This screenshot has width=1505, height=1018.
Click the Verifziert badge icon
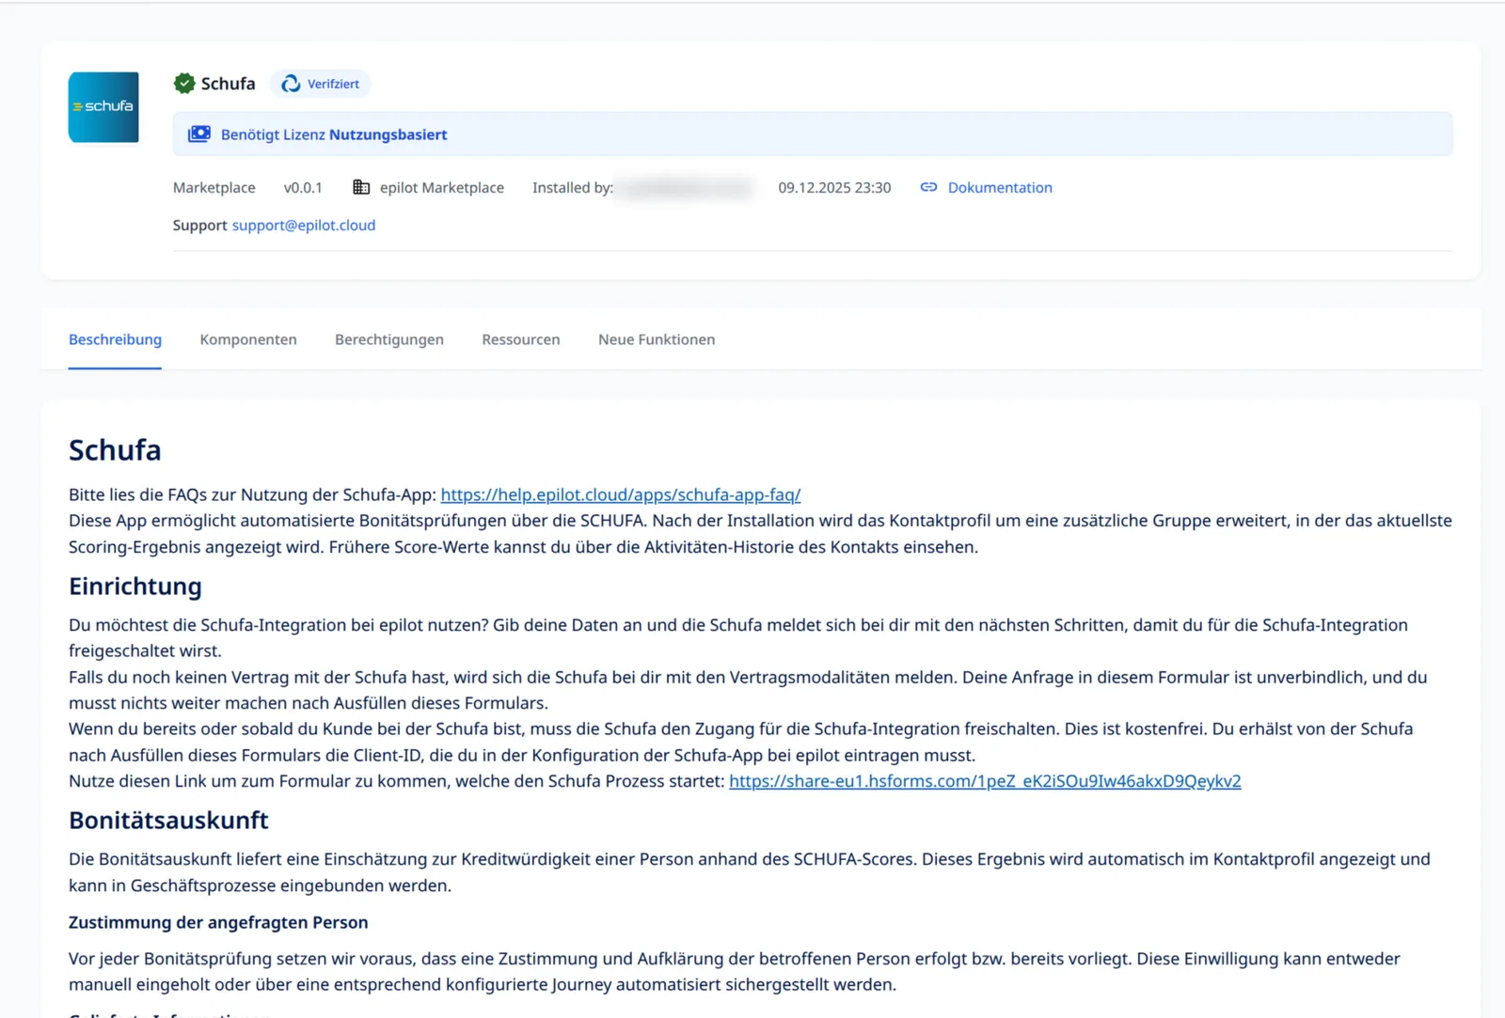coord(292,84)
